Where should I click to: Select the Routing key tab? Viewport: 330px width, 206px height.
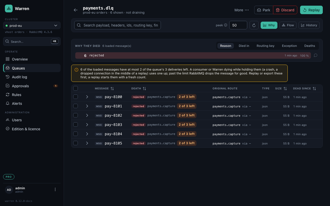click(266, 46)
